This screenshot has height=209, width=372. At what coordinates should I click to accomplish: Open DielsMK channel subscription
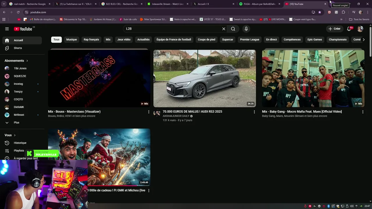[x=22, y=107]
